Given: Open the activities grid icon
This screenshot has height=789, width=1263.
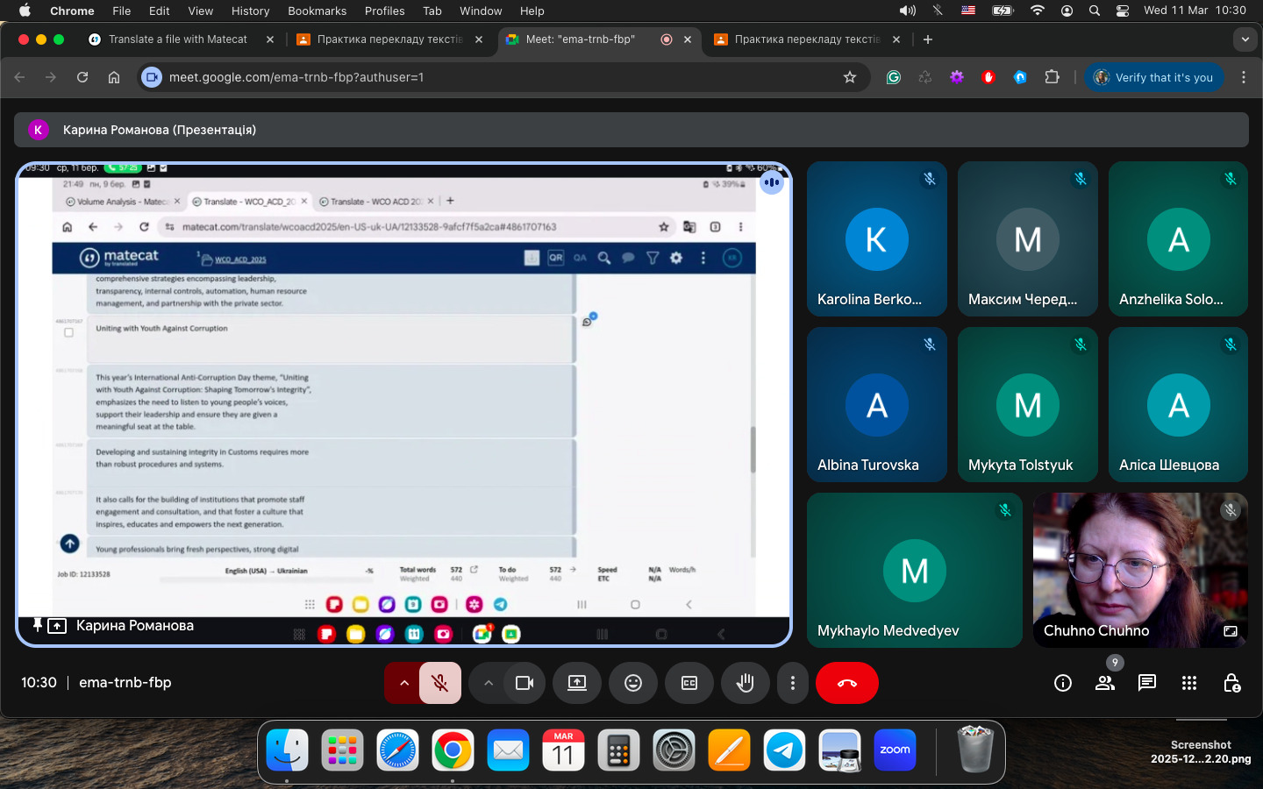Looking at the screenshot, I should pyautogui.click(x=1188, y=683).
